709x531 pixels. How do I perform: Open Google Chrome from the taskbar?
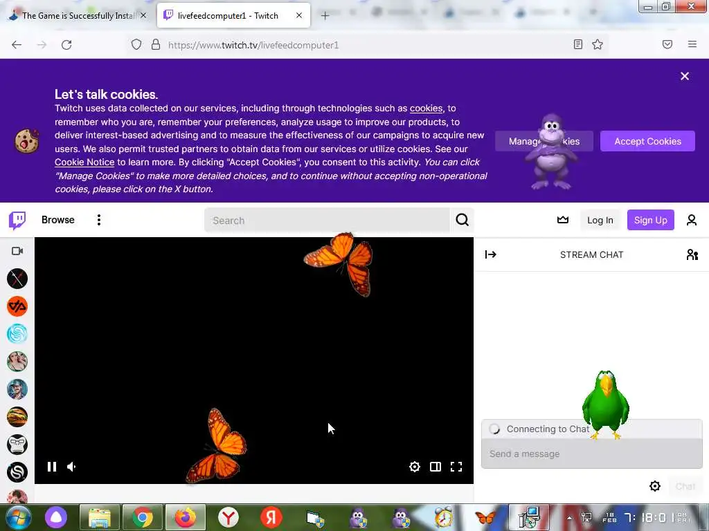coord(143,517)
